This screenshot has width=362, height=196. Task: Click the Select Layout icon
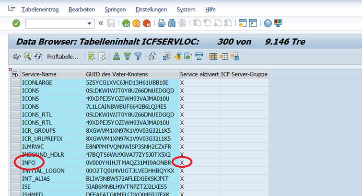tap(224, 57)
